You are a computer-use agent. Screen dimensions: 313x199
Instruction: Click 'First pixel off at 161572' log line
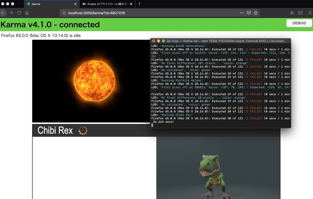click(x=221, y=54)
